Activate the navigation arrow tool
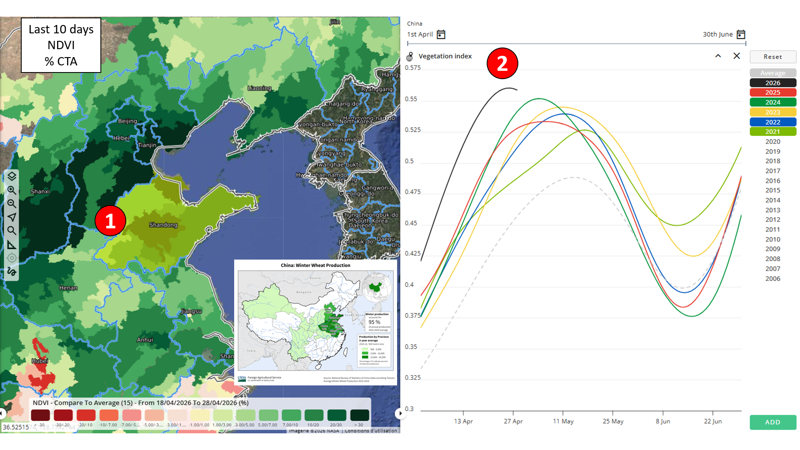This screenshot has width=800, height=450. tap(12, 217)
